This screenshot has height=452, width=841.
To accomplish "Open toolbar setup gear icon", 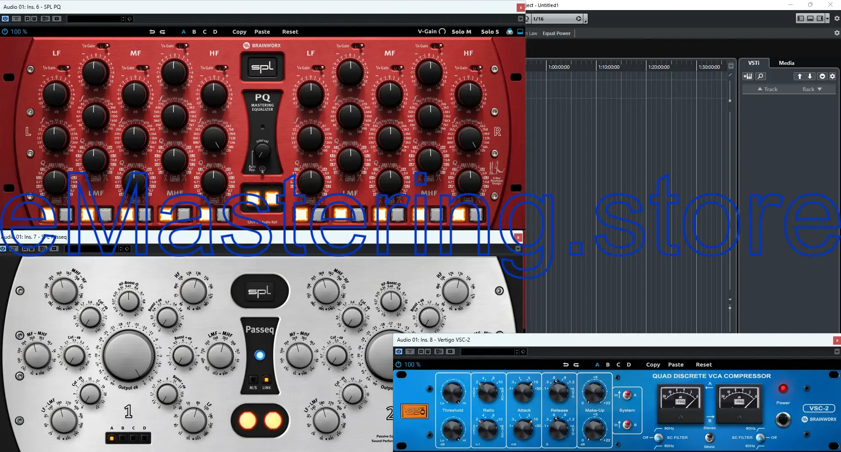I will pos(837,18).
